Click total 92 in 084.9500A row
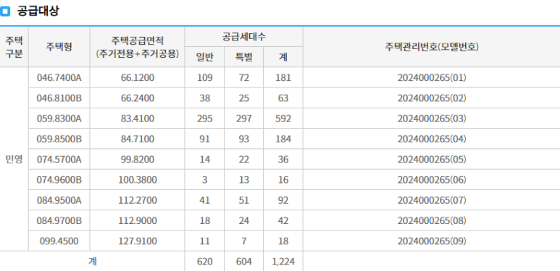The image size is (560, 271). coord(283,200)
